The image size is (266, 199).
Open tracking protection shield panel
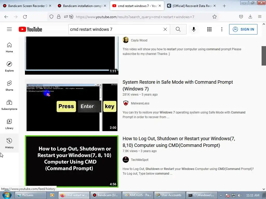pyautogui.click(x=51, y=17)
